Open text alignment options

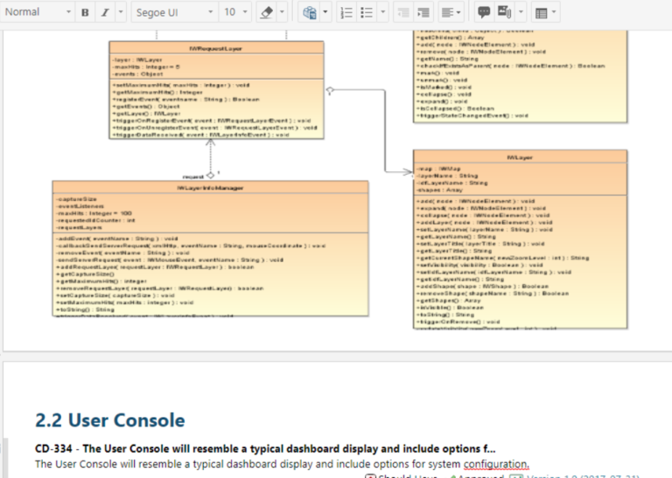click(x=451, y=12)
